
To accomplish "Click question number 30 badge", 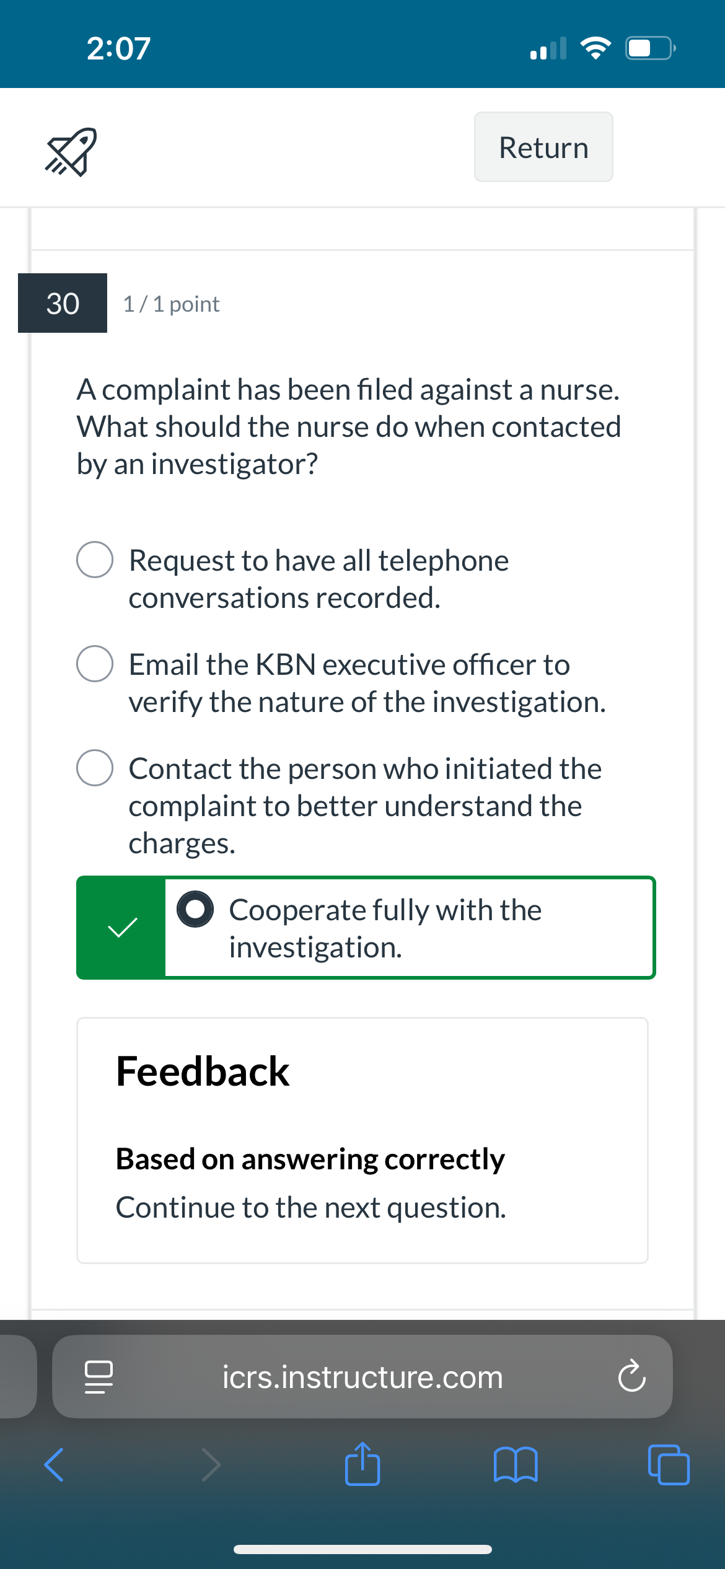I will click(63, 303).
